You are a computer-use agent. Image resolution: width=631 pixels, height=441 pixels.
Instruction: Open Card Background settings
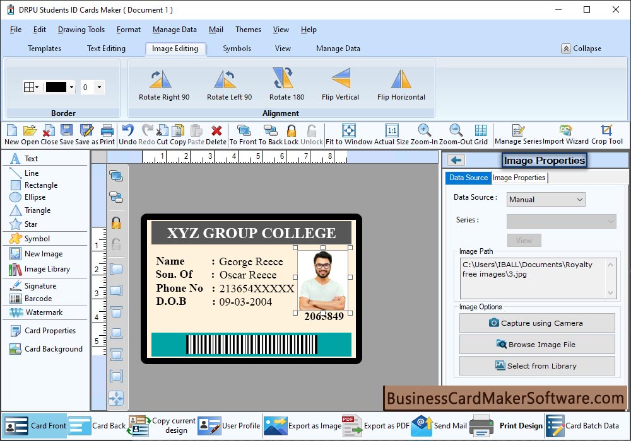[x=46, y=349]
